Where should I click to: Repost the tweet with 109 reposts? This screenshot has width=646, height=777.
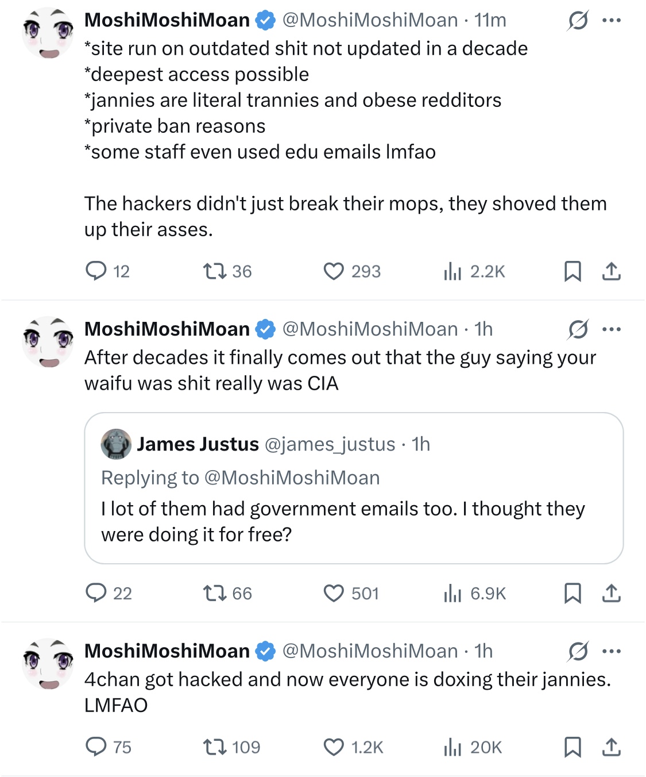click(215, 747)
